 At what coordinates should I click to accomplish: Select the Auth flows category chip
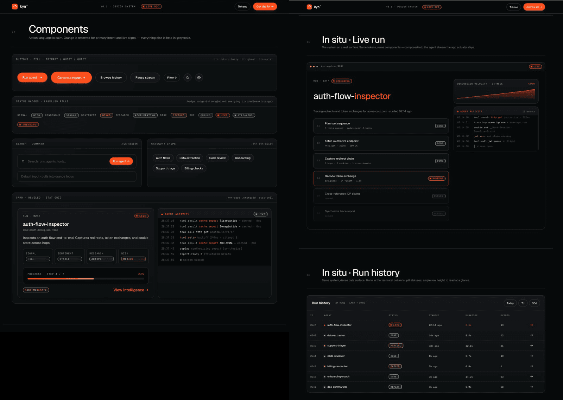click(x=163, y=158)
